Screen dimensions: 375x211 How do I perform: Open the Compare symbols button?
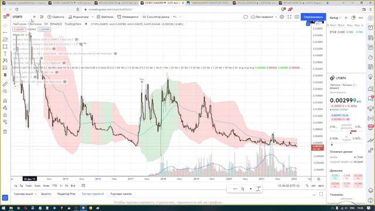(56, 17)
